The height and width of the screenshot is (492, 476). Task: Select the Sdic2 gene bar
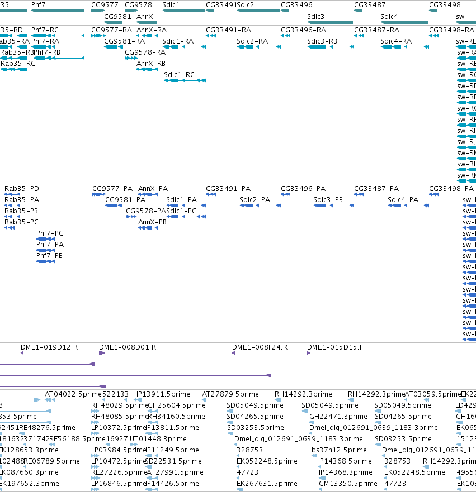(x=258, y=11)
